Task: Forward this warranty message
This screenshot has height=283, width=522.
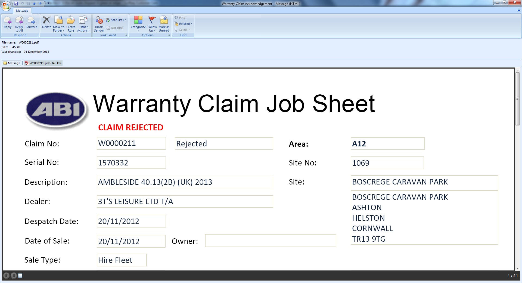Action: 31,23
